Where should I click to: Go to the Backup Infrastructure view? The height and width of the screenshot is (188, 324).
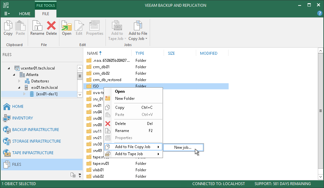pos(35,130)
